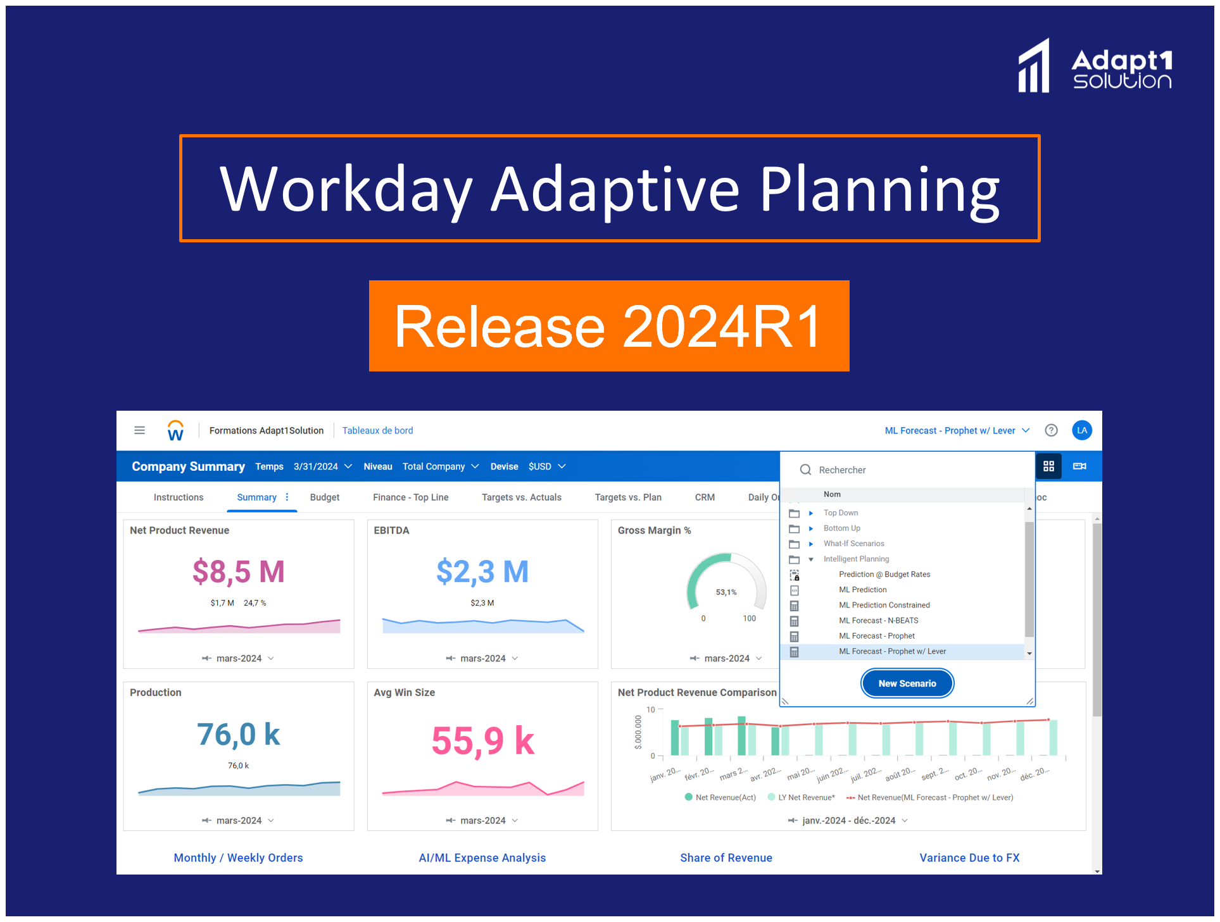The image size is (1220, 922).
Task: Click the Net Revenue(Act) legend swatch
Action: pyautogui.click(x=688, y=797)
